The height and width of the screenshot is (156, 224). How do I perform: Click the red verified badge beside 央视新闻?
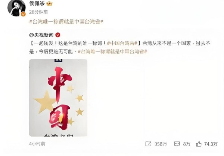coord(58,35)
